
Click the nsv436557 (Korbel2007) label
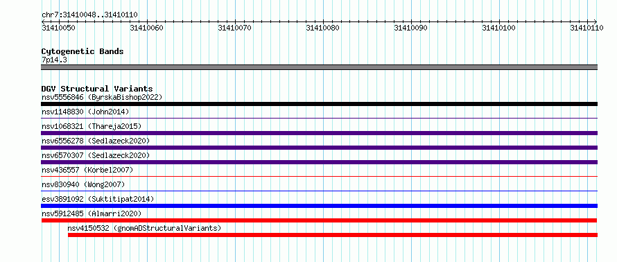pos(87,170)
